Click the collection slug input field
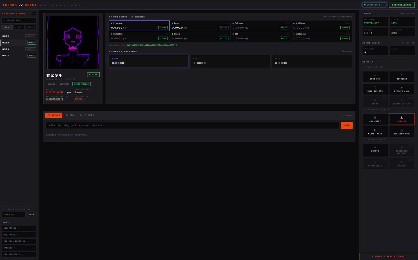 pos(192,125)
